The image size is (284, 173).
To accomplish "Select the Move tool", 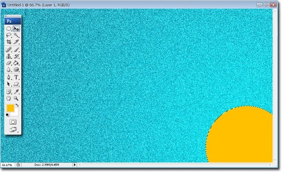I will coord(16,28).
